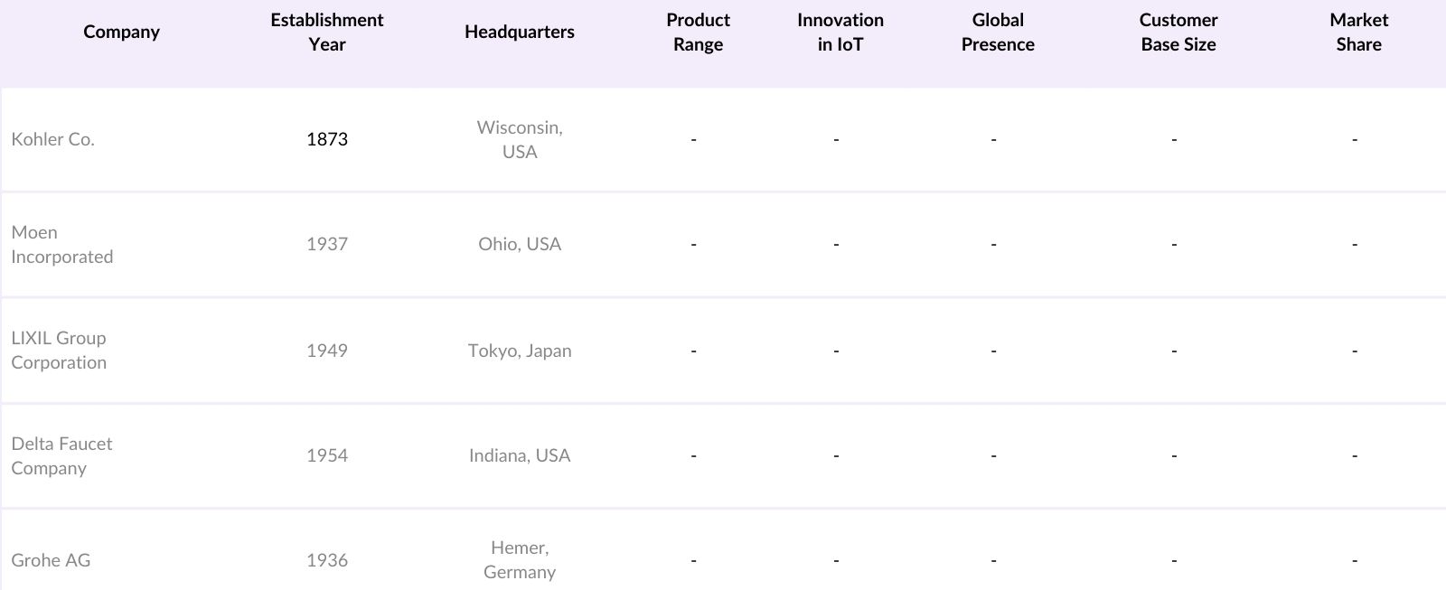This screenshot has height=590, width=1446.
Task: Click the Product Range column header
Action: coord(698,33)
